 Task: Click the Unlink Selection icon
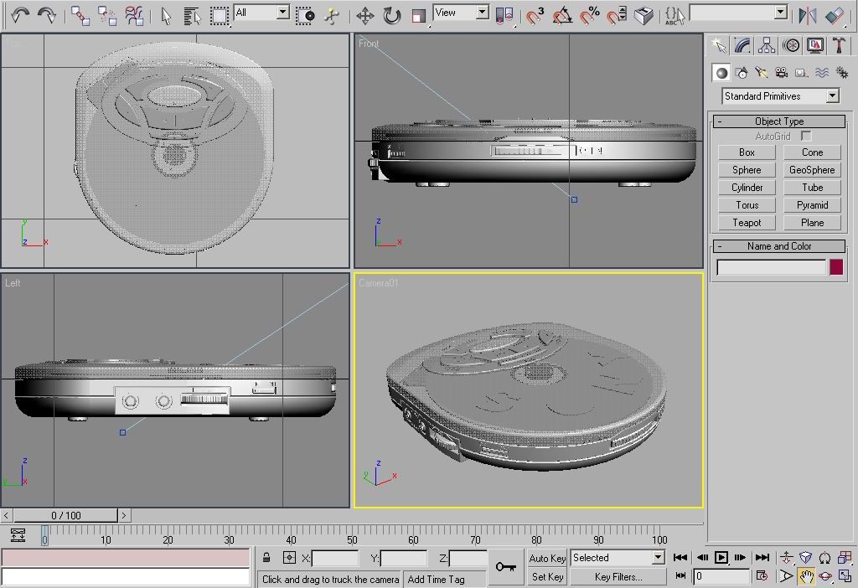(106, 15)
